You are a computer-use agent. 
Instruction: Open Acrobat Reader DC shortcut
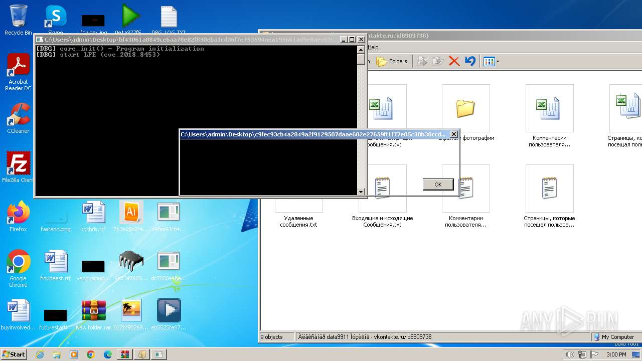(x=18, y=72)
